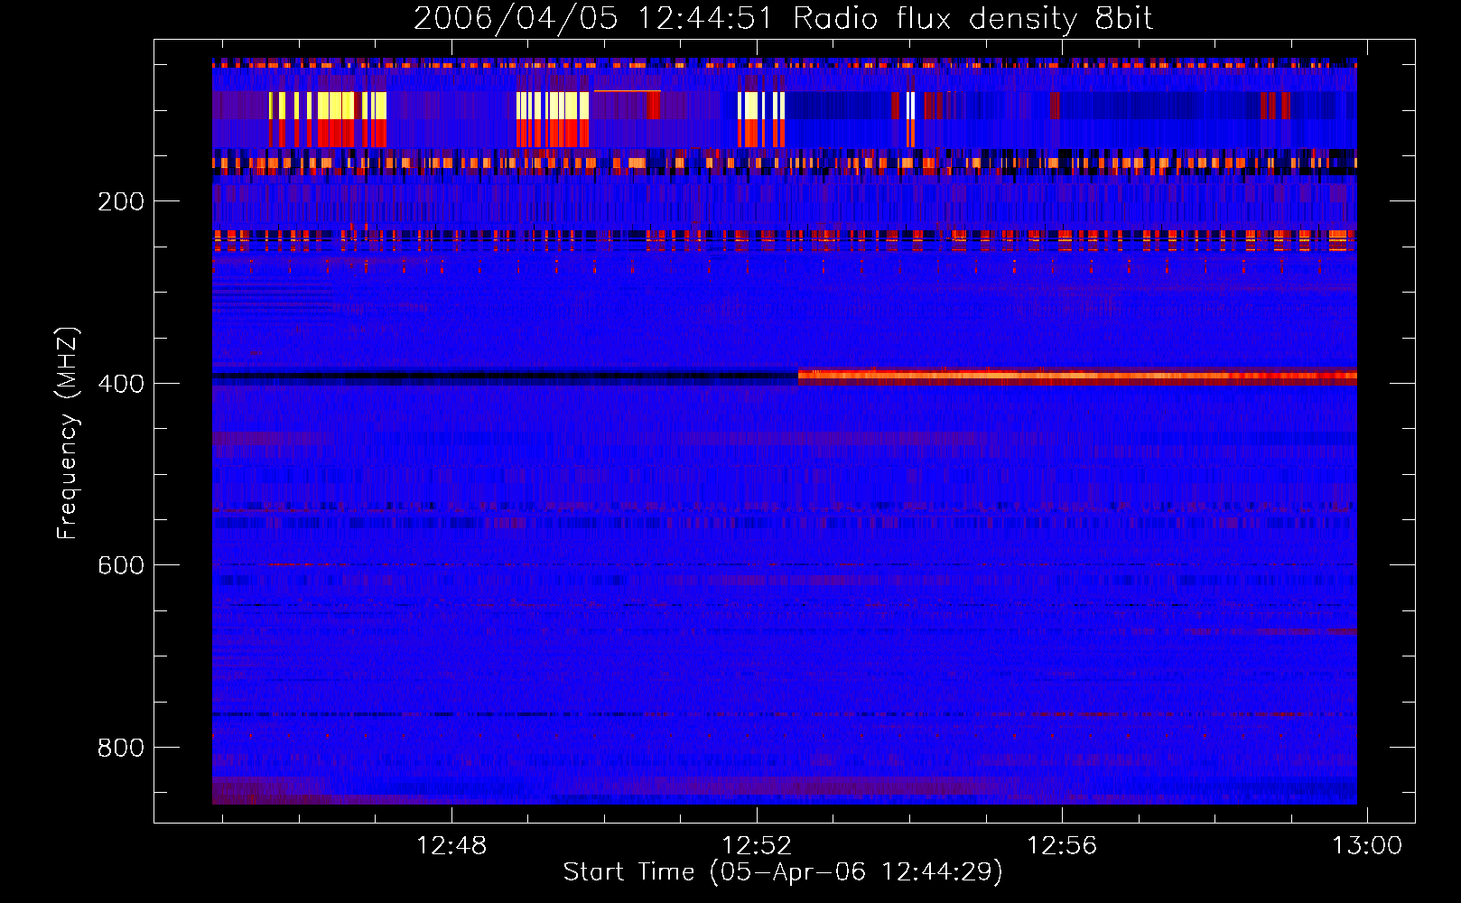1461x903 pixels.
Task: Click the bright red-orange emission band near 400 MHz
Action: coord(1077,376)
